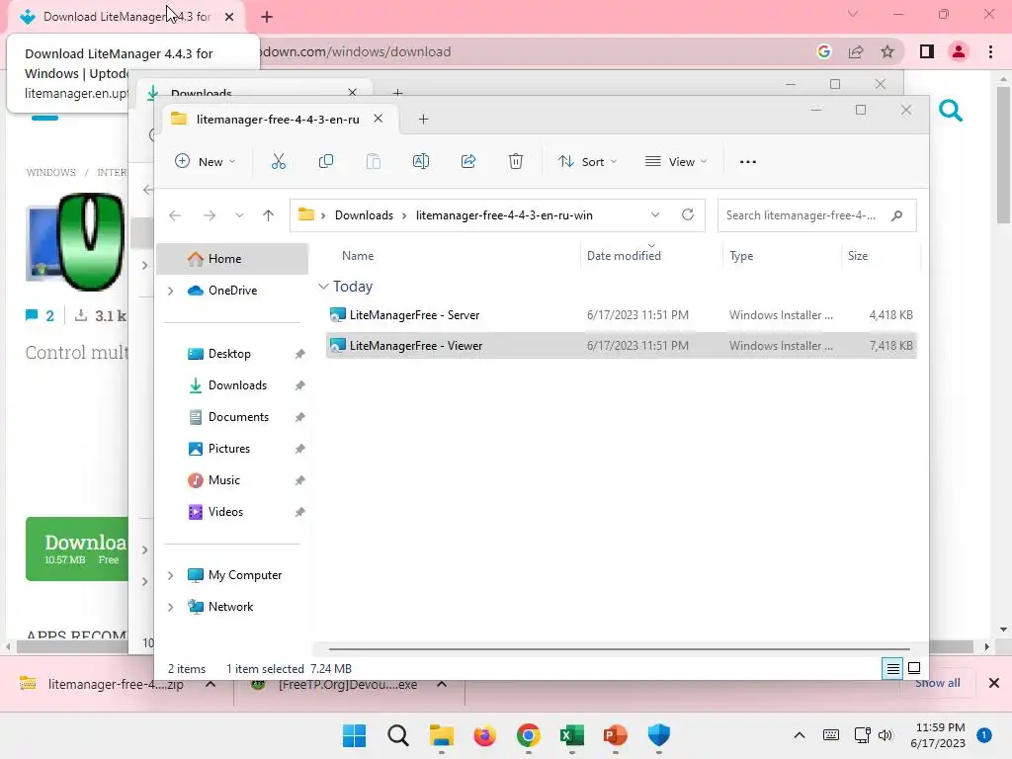Viewport: 1012px width, 759px height.
Task: Go up one folder level
Action: coord(269,215)
